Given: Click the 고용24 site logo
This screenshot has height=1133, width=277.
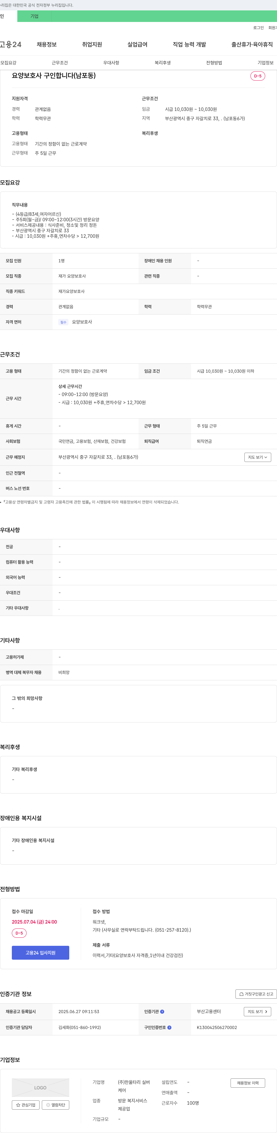Looking at the screenshot, I should (11, 44).
